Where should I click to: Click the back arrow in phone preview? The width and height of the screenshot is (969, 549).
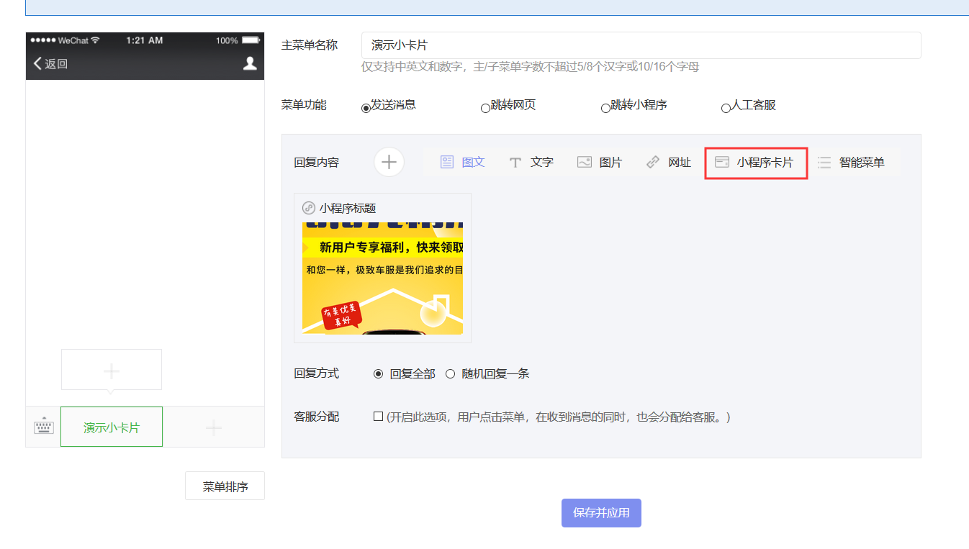tap(37, 63)
